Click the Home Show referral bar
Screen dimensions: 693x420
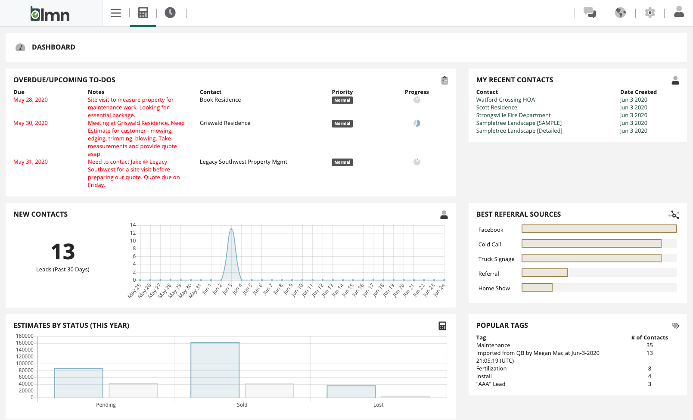click(537, 287)
